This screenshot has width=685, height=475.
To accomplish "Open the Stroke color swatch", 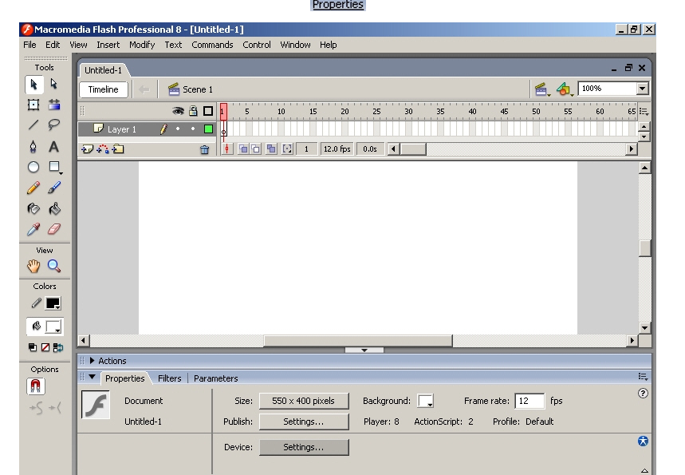I will 53,303.
